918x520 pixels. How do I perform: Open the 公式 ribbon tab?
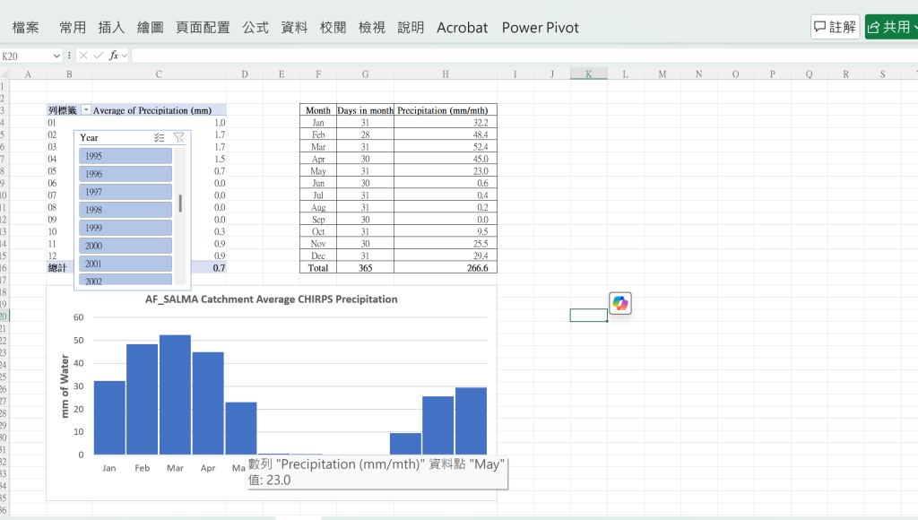255,28
